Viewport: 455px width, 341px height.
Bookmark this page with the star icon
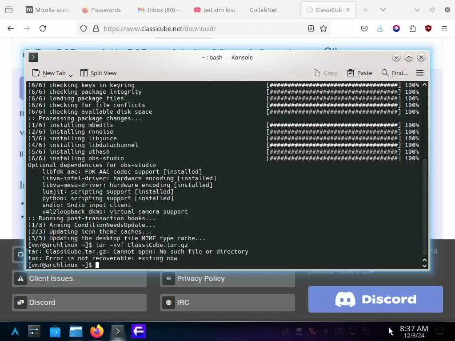point(323,28)
